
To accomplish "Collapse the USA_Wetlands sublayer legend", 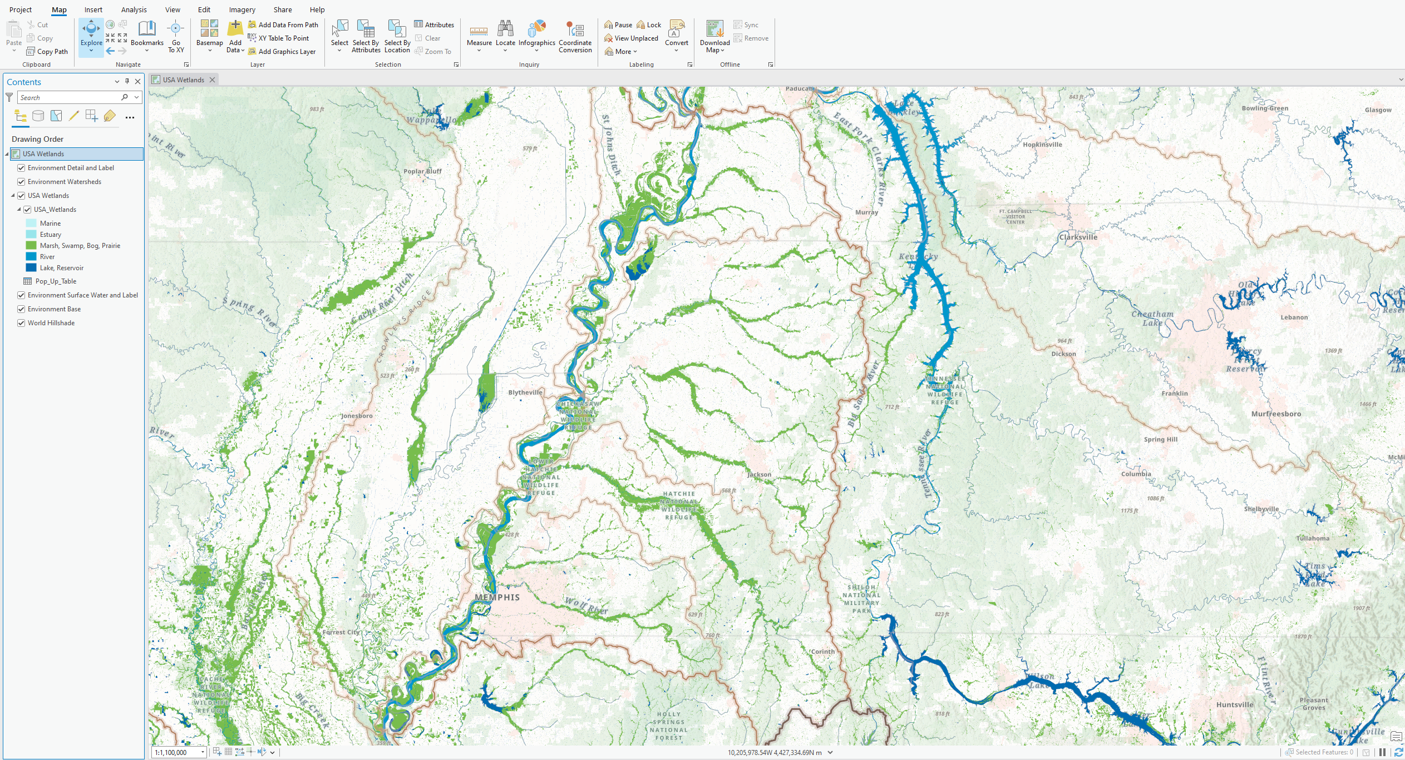I will pos(19,210).
